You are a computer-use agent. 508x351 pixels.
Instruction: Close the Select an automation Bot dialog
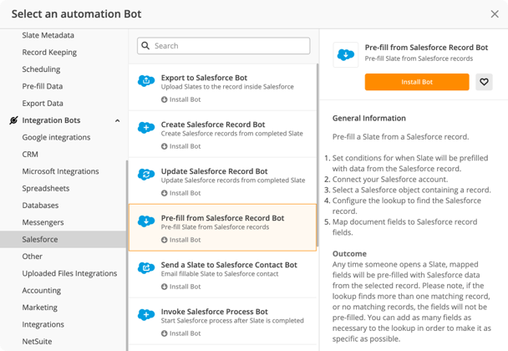(x=495, y=14)
